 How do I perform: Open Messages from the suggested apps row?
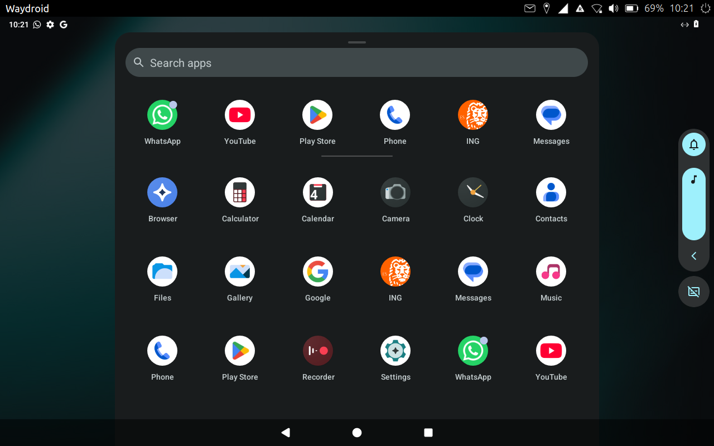click(x=551, y=115)
